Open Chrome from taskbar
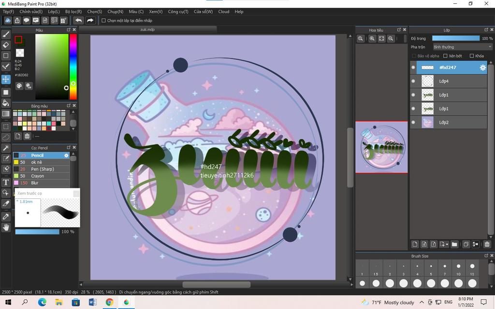The height and width of the screenshot is (309, 495). pyautogui.click(x=109, y=302)
